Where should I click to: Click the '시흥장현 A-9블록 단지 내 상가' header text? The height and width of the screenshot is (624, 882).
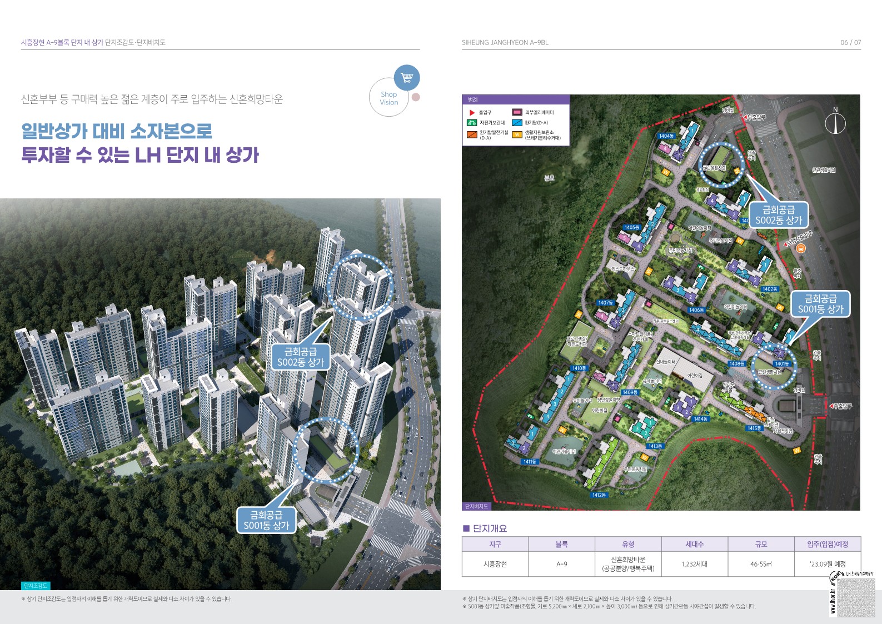pyautogui.click(x=62, y=43)
